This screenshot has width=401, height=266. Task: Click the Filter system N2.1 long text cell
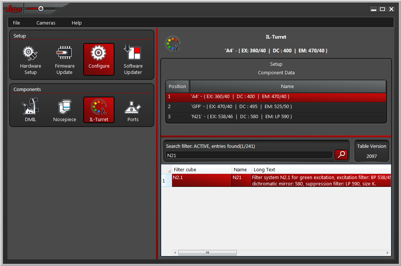[321, 181]
